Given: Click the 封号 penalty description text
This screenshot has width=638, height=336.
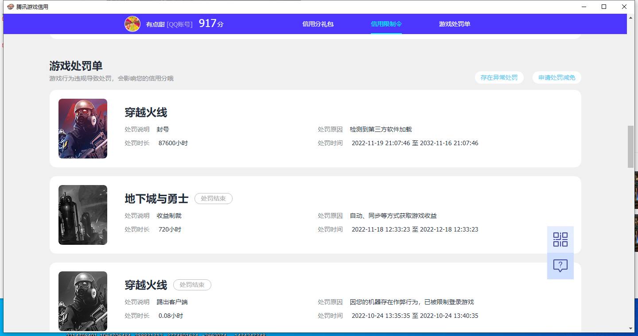Looking at the screenshot, I should (x=163, y=129).
